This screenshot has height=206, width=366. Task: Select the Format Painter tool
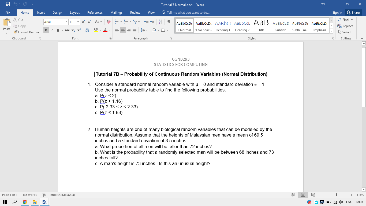pyautogui.click(x=26, y=32)
